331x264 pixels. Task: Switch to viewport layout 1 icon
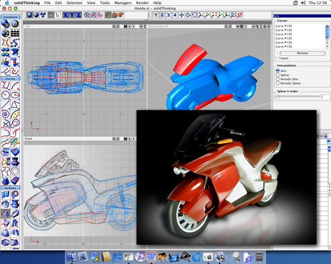156,15
